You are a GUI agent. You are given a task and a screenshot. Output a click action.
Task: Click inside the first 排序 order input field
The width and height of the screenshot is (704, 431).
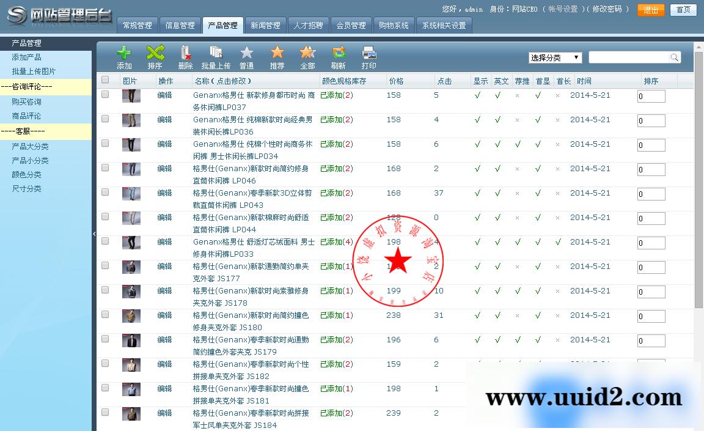(651, 96)
